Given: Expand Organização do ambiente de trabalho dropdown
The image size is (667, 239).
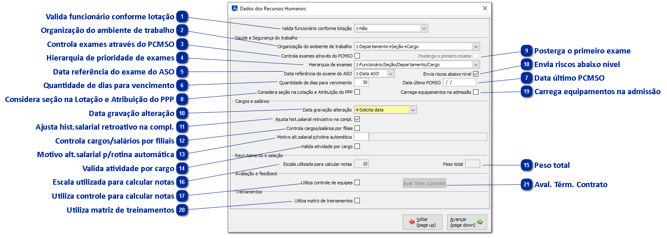Looking at the screenshot, I should [x=476, y=46].
